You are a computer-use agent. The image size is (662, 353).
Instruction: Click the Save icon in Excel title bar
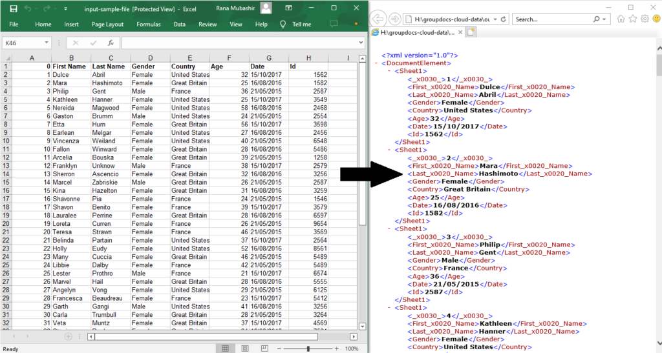point(13,9)
